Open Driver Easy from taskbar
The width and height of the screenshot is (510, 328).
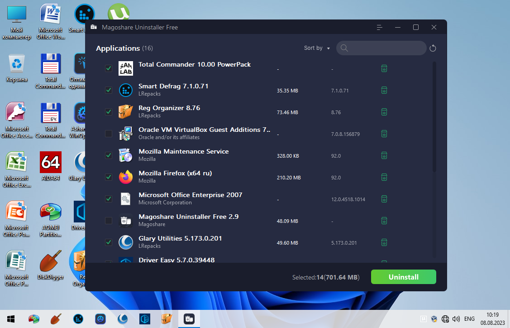pyautogui.click(x=145, y=319)
